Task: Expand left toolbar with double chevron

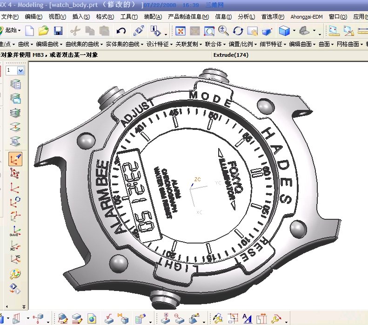Action: click(x=24, y=307)
